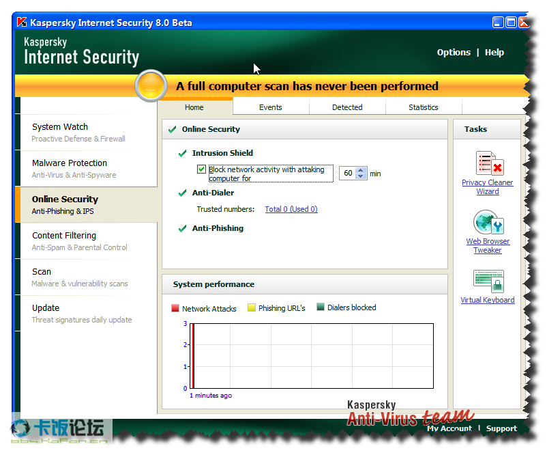547x453 pixels.
Task: Launch the Web Browser Tweaker icon
Action: click(x=488, y=222)
